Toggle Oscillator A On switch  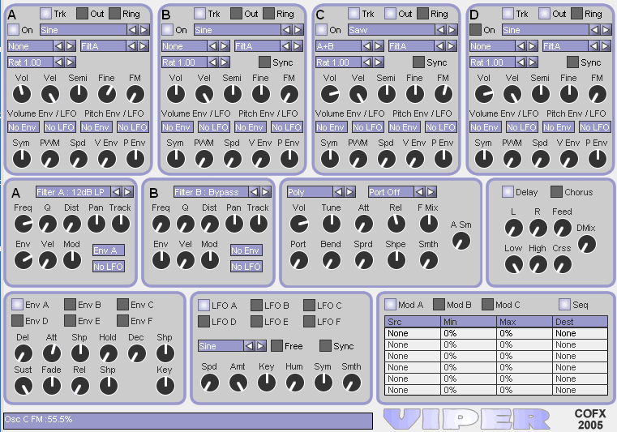click(x=14, y=30)
